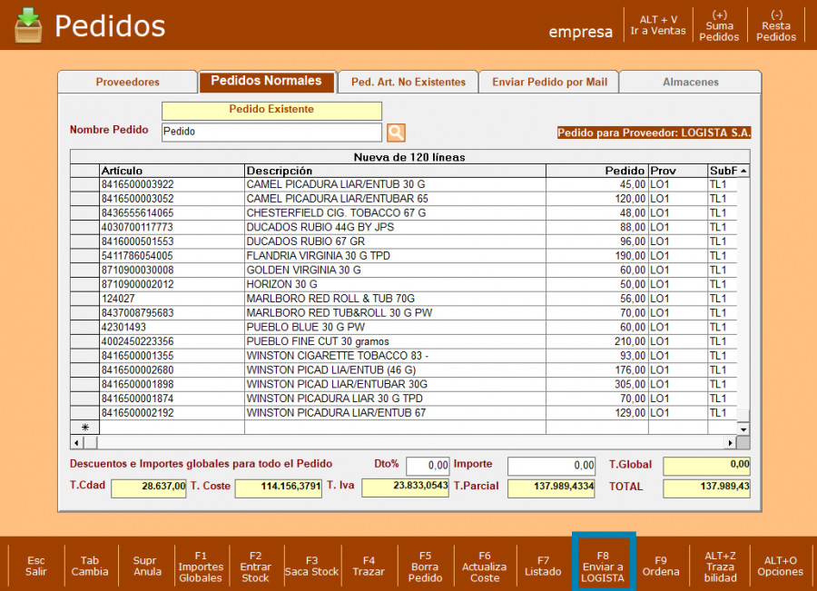This screenshot has height=591, width=817.
Task: Switch to Ped. Art. No Existentes tab
Action: [408, 82]
